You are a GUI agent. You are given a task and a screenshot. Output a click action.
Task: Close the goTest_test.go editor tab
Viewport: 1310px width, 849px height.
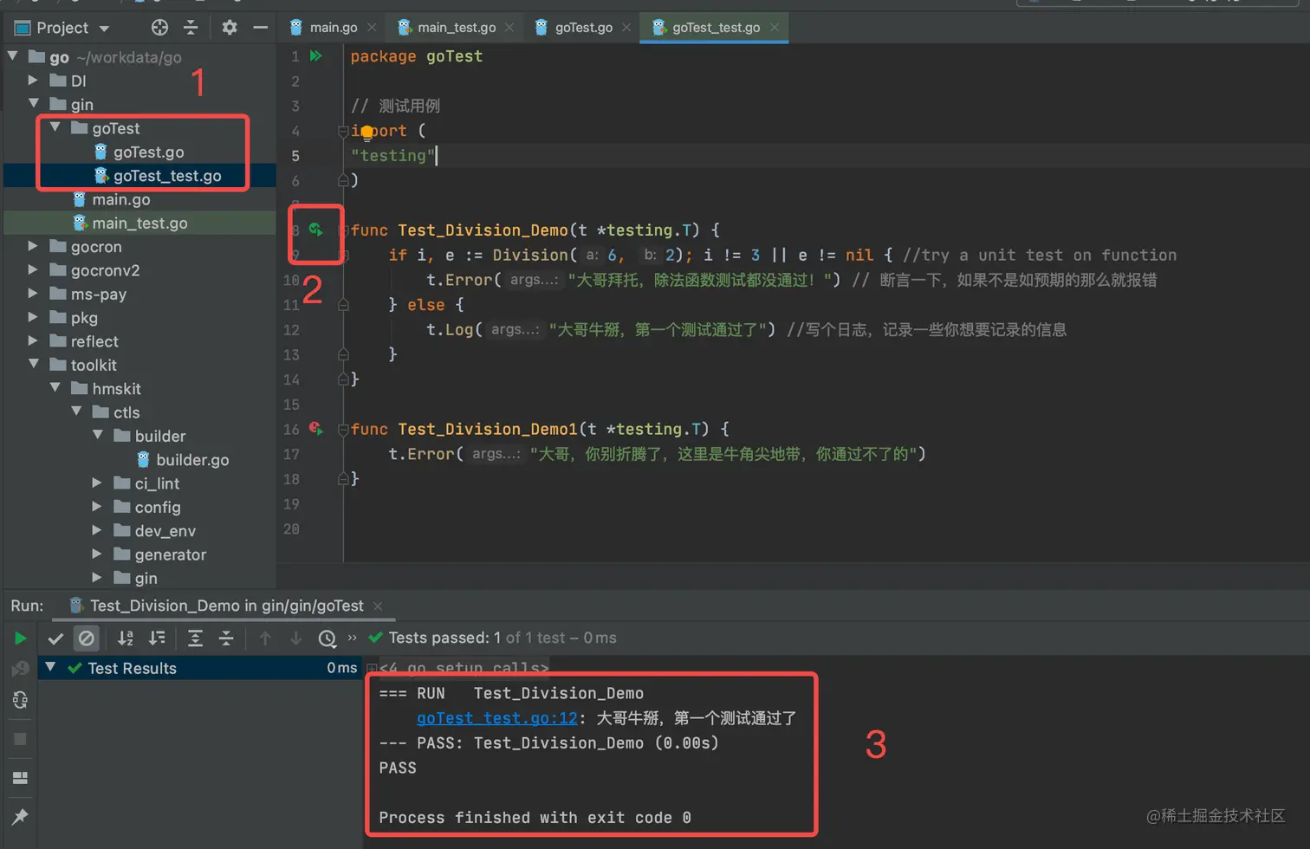click(x=775, y=28)
